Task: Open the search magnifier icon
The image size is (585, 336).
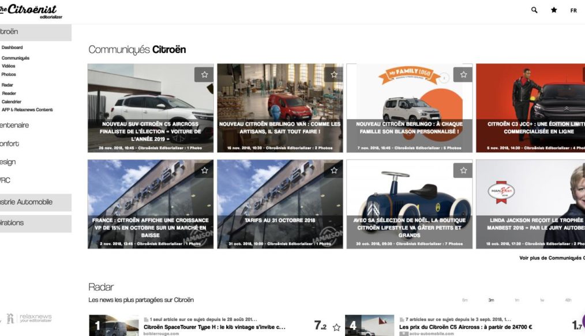Action: (x=534, y=10)
